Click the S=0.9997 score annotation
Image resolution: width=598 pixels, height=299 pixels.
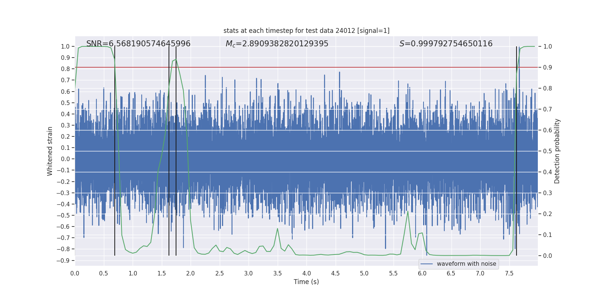click(x=446, y=44)
